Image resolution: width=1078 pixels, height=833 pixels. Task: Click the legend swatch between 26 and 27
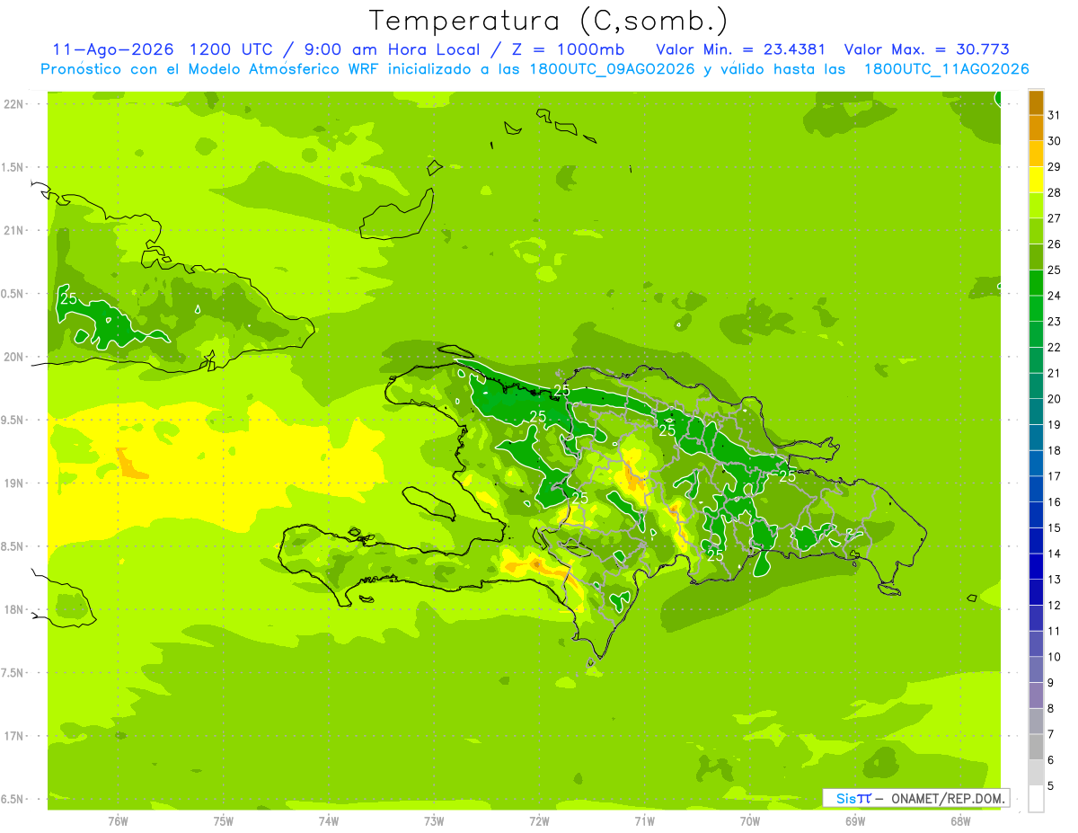(x=1036, y=231)
